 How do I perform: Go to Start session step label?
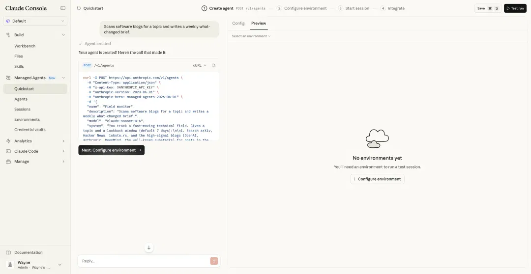coord(357,8)
